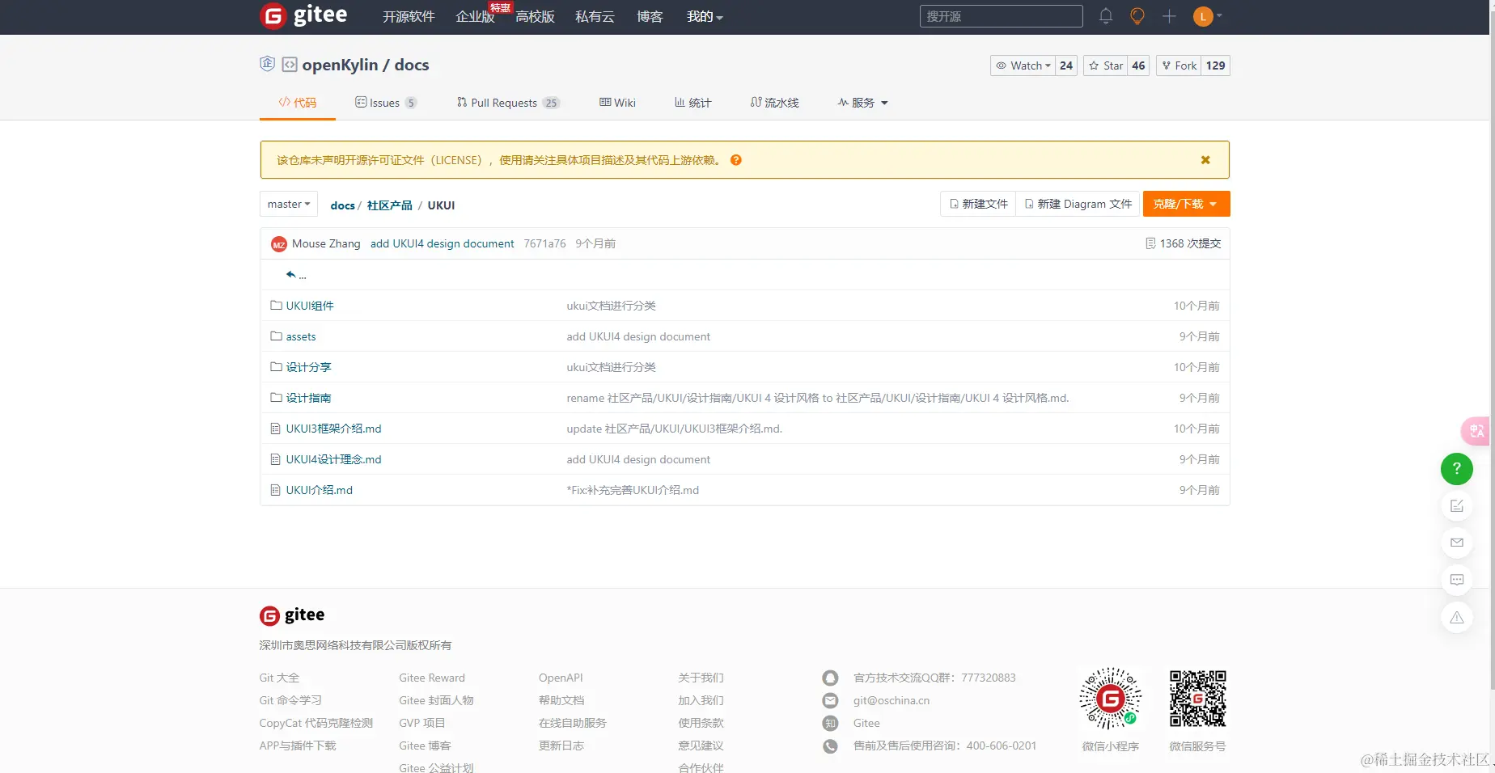Click the green help question-mark floating button
The image size is (1495, 773).
click(1457, 469)
